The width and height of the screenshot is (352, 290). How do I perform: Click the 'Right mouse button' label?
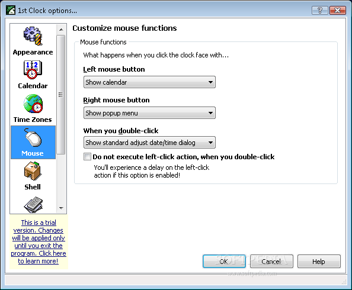tap(116, 100)
